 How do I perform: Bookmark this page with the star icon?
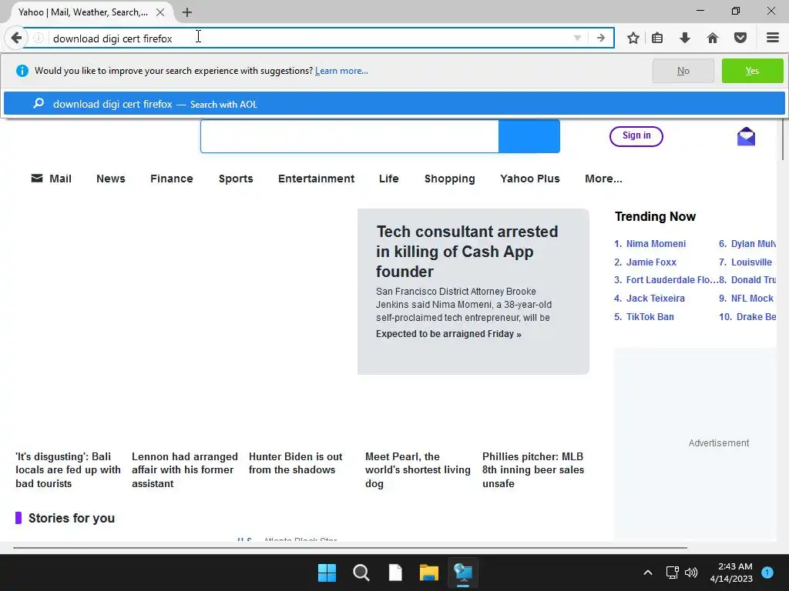633,38
